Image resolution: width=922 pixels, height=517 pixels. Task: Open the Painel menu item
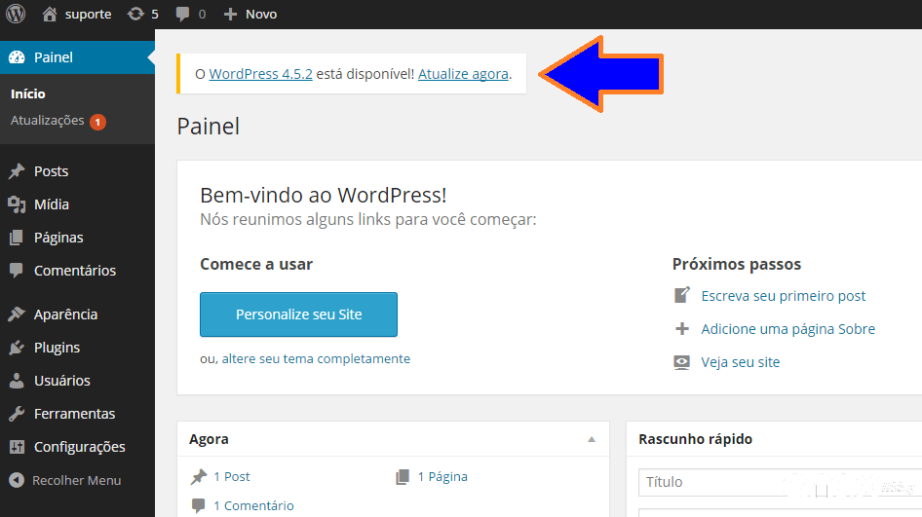coord(77,57)
